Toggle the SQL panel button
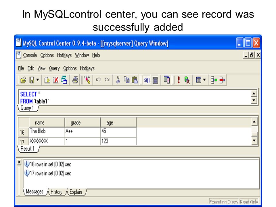This screenshot has height=207, width=276. click(x=147, y=80)
